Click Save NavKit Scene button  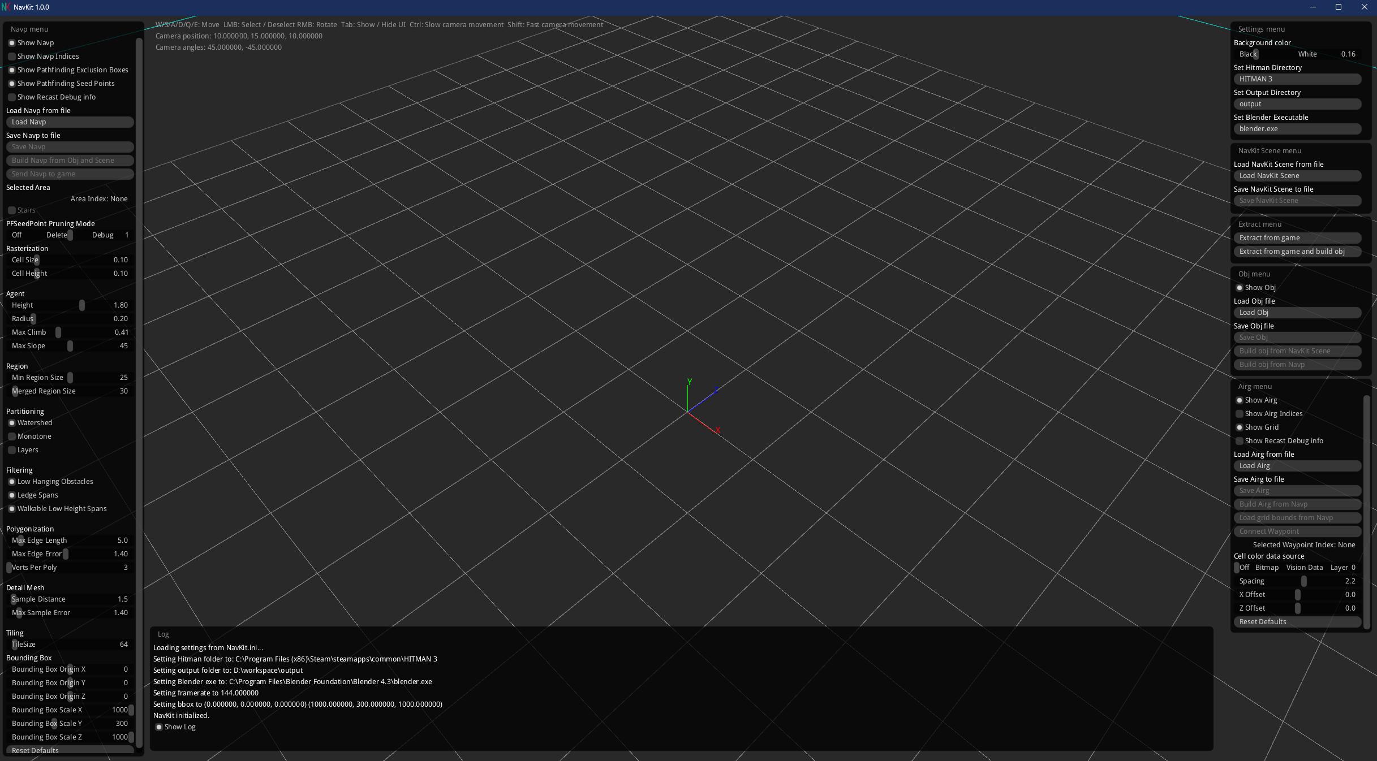point(1297,201)
